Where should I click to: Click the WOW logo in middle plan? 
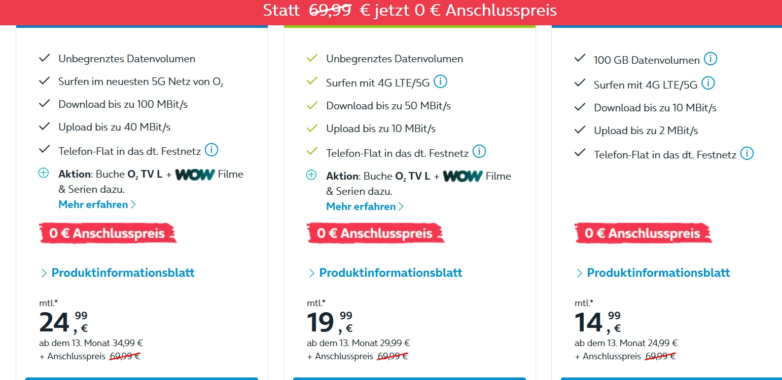[x=463, y=176]
